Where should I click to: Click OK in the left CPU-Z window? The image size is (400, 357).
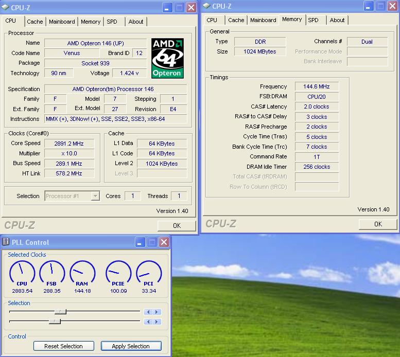[x=177, y=226]
